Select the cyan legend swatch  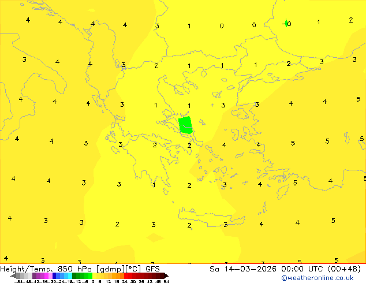tap(70, 275)
